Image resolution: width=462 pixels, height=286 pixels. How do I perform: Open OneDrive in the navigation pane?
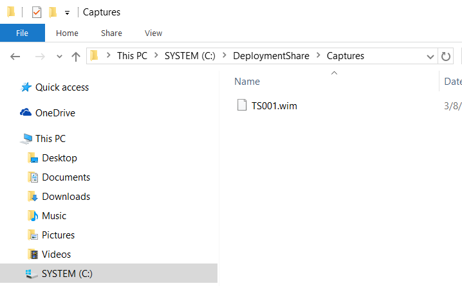[55, 113]
